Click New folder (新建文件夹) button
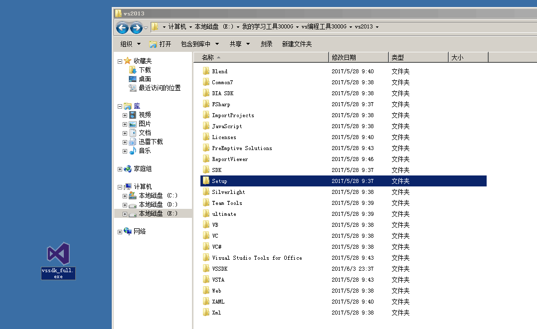 [x=297, y=44]
